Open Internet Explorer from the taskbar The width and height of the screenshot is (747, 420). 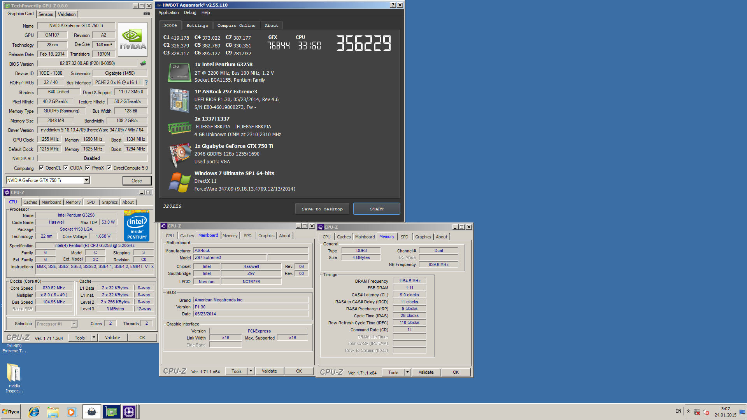[x=34, y=412]
